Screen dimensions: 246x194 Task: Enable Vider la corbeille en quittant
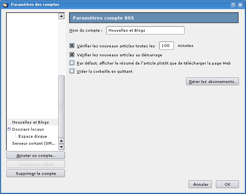click(72, 71)
